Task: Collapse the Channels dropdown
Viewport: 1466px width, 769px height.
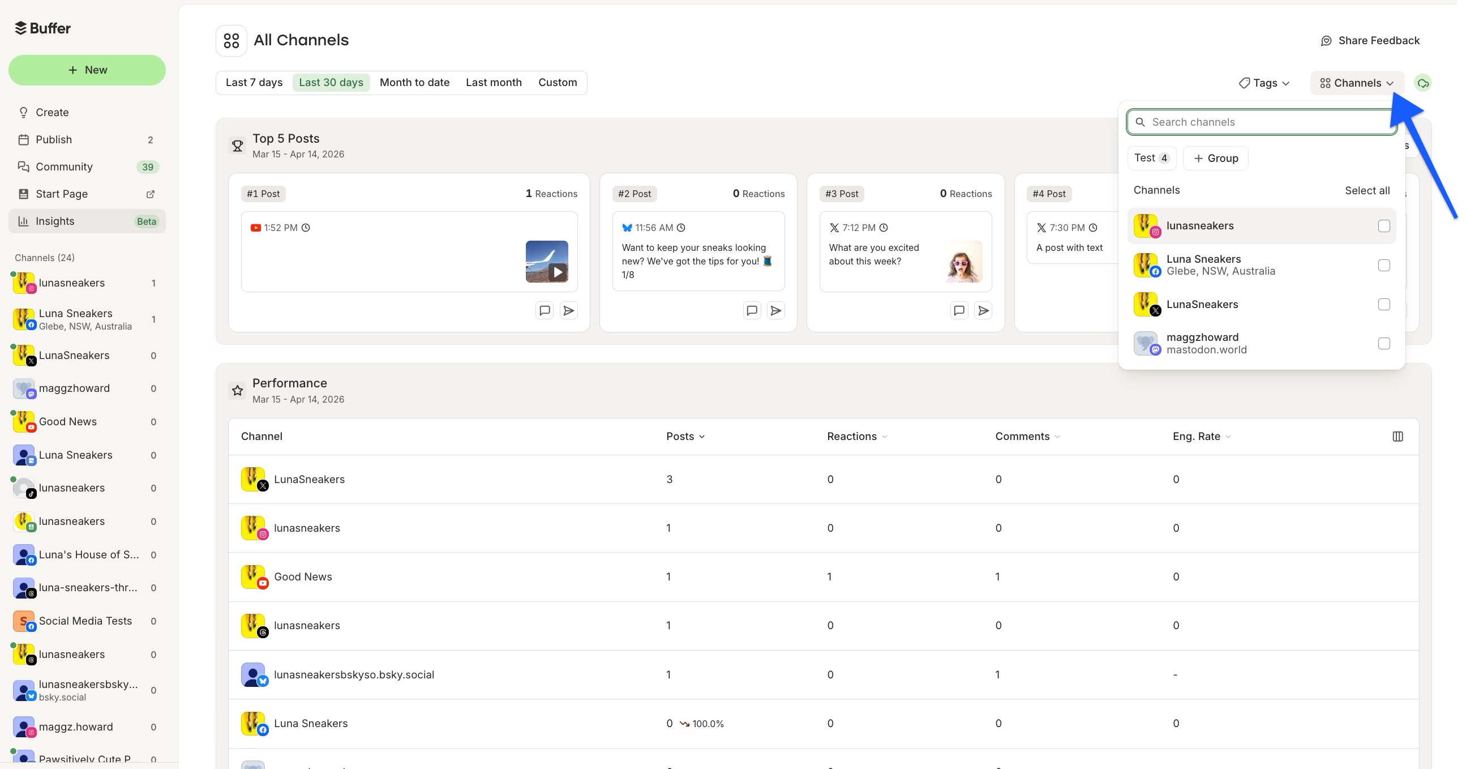Action: [x=1357, y=83]
